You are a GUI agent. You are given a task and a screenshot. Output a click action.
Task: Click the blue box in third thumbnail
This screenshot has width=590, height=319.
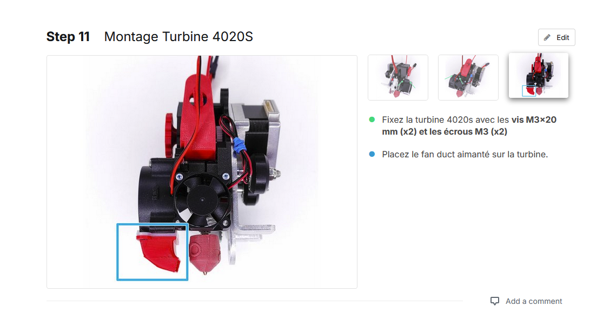(x=529, y=91)
